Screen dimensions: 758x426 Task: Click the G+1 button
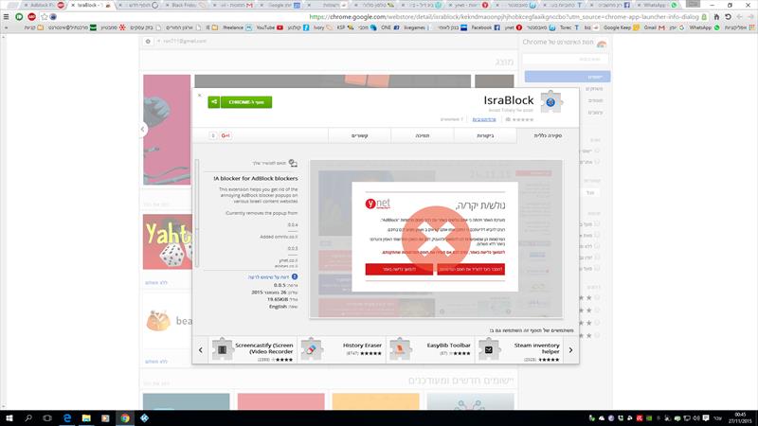[226, 135]
